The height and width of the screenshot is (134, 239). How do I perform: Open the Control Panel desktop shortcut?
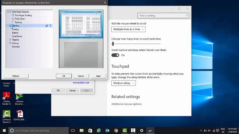[6, 84]
